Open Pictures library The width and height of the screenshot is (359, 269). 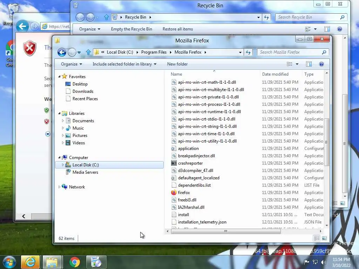click(80, 136)
